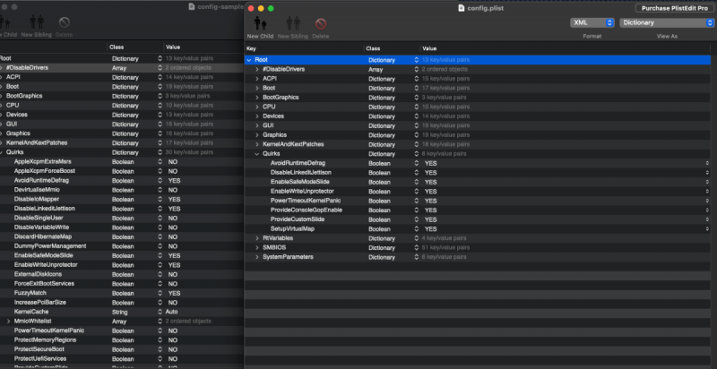Click Delete icon in config-sample window
This screenshot has width=717, height=369.
(x=64, y=22)
